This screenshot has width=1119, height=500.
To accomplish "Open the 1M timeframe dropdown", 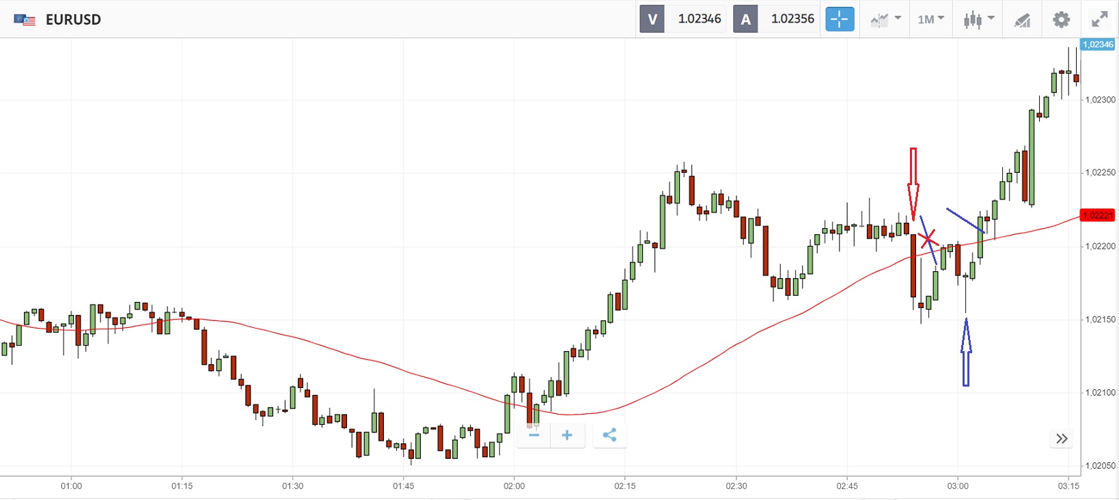I will coord(930,19).
